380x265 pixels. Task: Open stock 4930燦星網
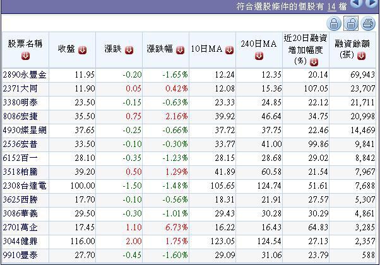point(25,130)
